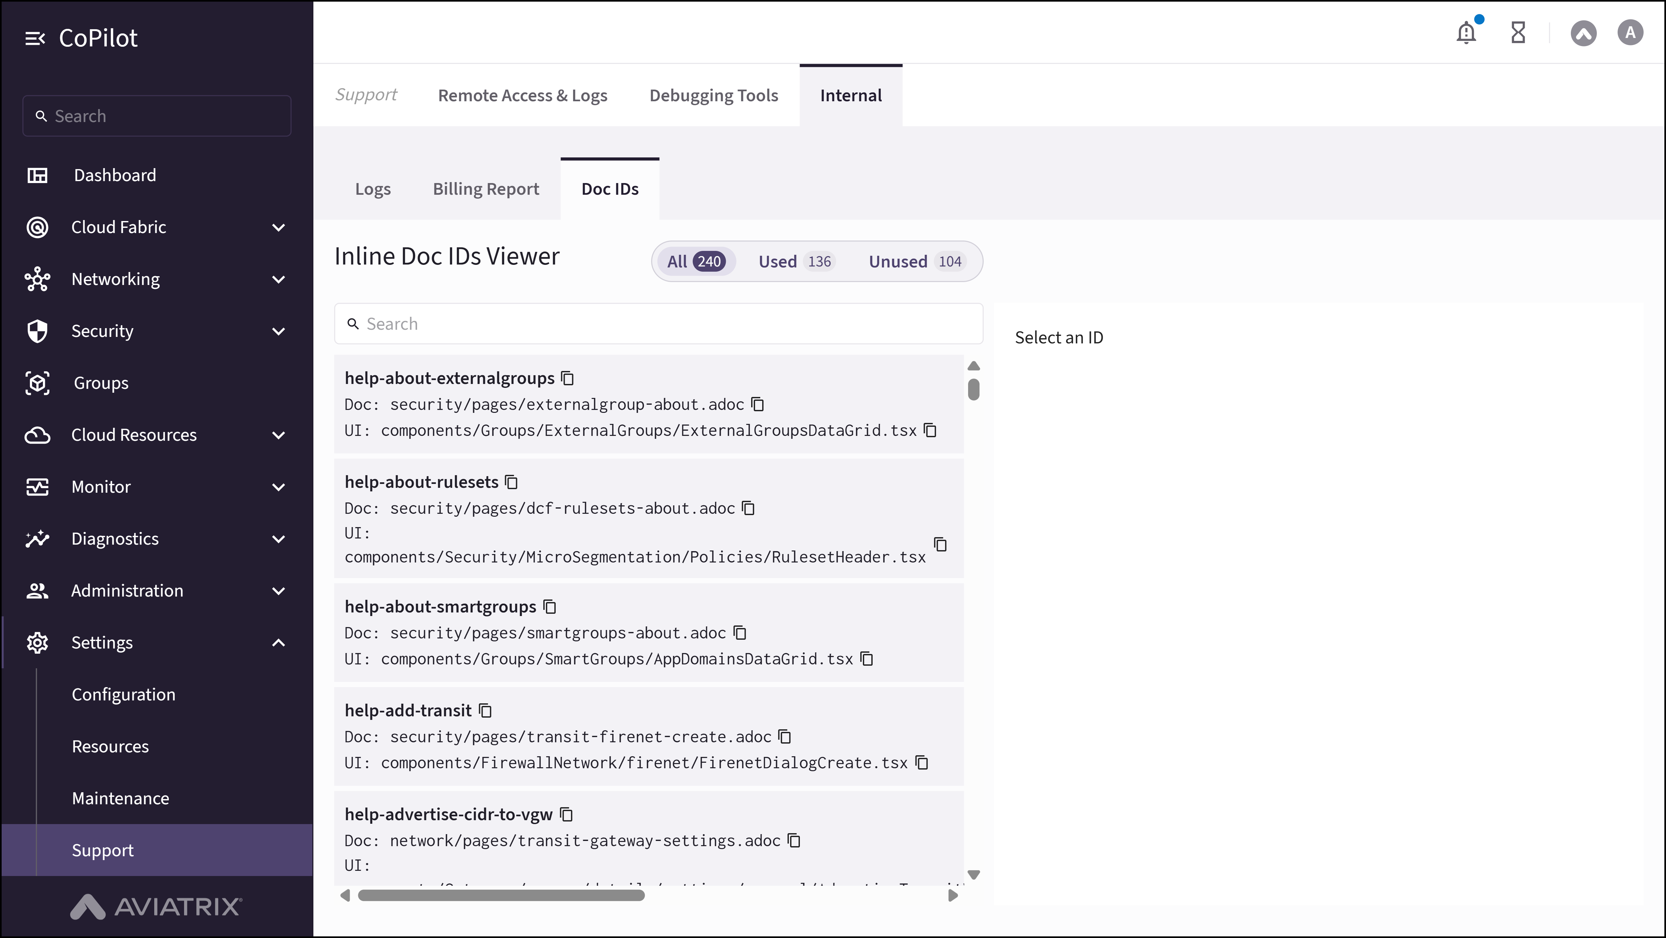Expand the Networking section
This screenshot has width=1666, height=938.
point(116,278)
